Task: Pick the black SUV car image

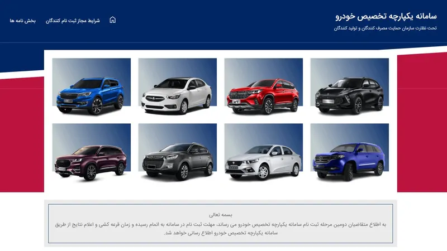Action: 350,86
